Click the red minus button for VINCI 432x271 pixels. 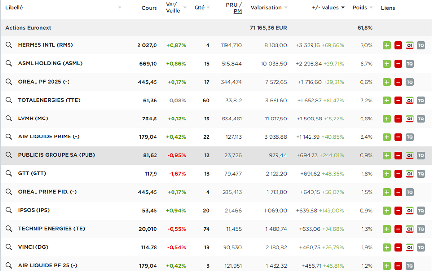[398, 248]
